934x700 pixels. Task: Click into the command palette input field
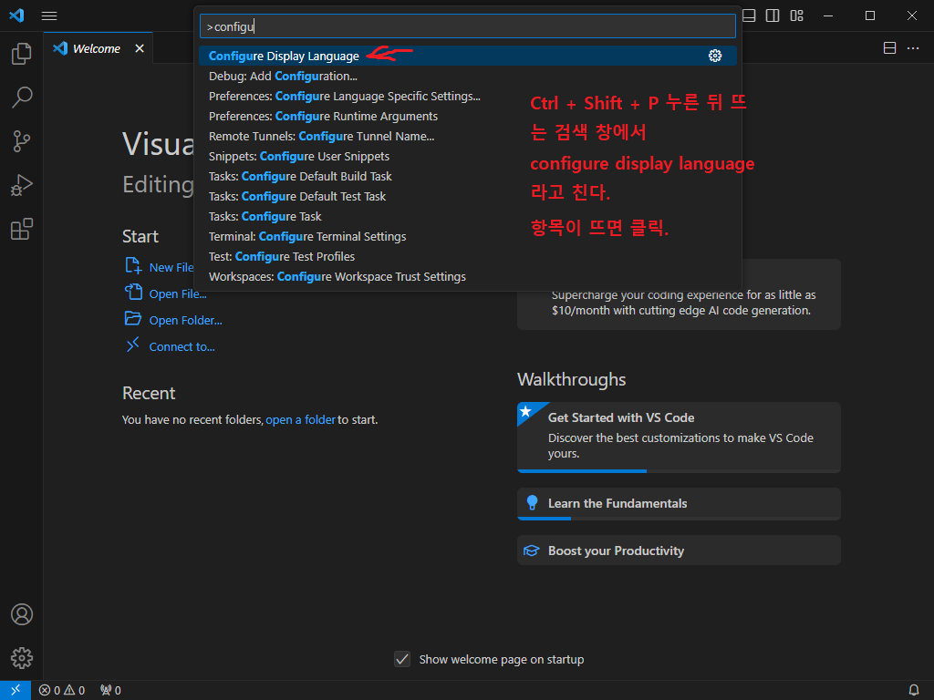click(x=468, y=26)
